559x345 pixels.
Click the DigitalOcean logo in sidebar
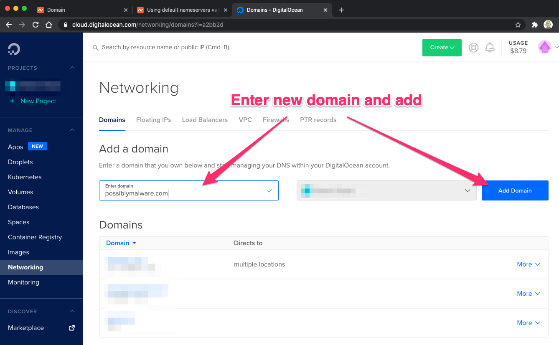tap(14, 49)
